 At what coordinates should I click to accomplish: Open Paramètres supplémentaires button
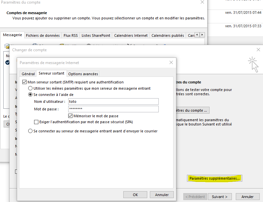coord(214,178)
